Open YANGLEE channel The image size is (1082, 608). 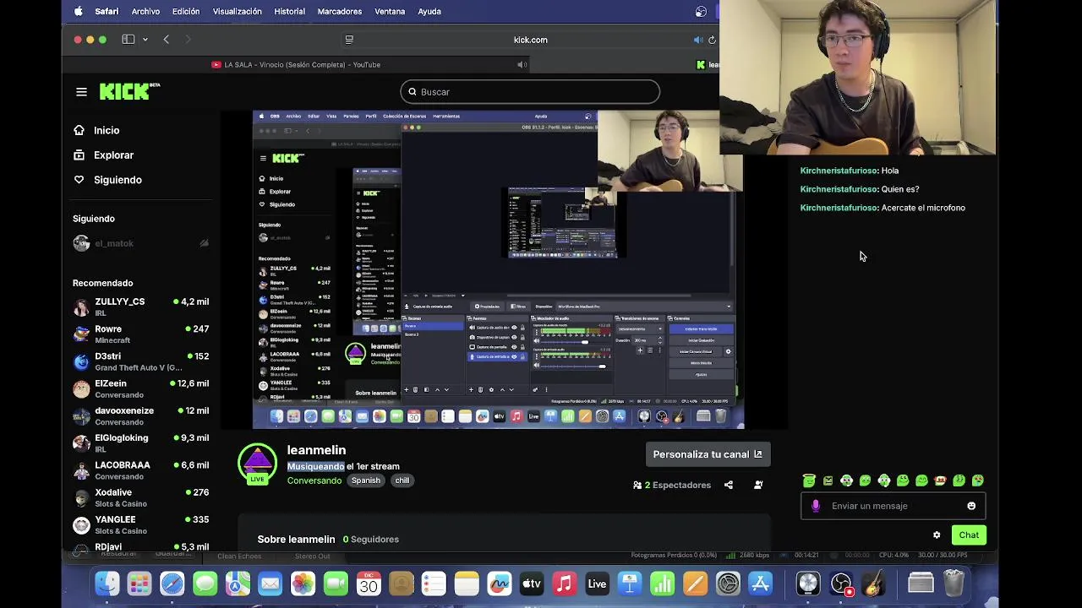click(x=140, y=524)
